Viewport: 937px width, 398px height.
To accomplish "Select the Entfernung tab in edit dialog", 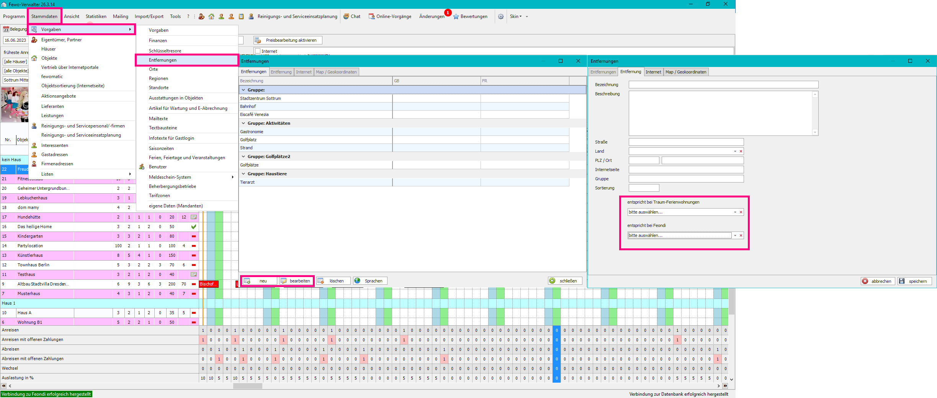I will coord(631,72).
